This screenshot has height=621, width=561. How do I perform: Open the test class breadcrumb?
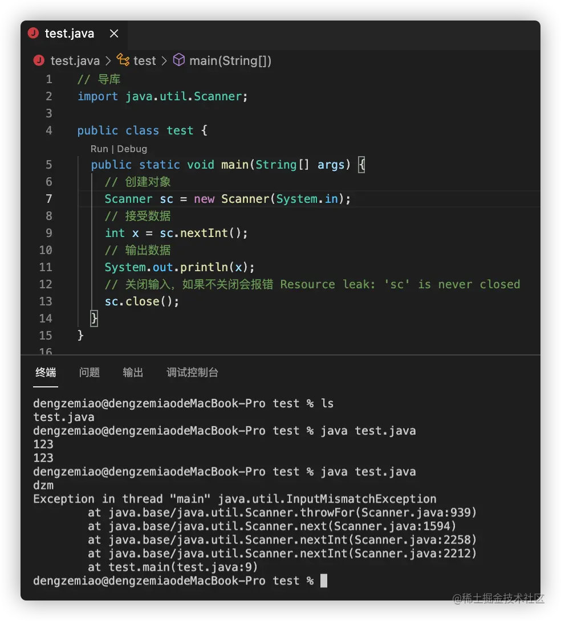click(145, 60)
